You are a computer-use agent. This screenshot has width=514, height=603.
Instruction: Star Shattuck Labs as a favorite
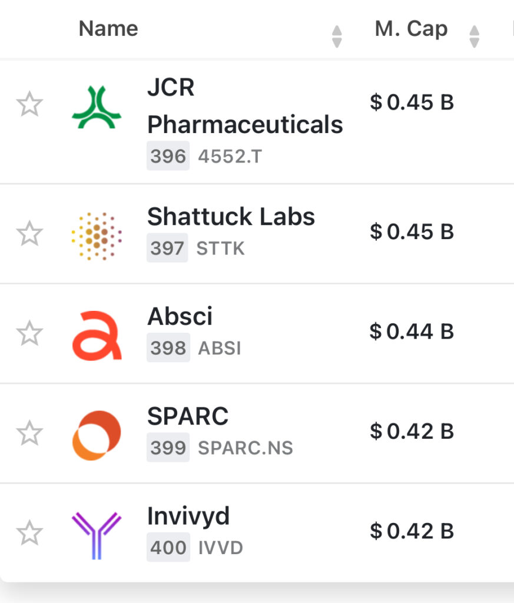(29, 234)
